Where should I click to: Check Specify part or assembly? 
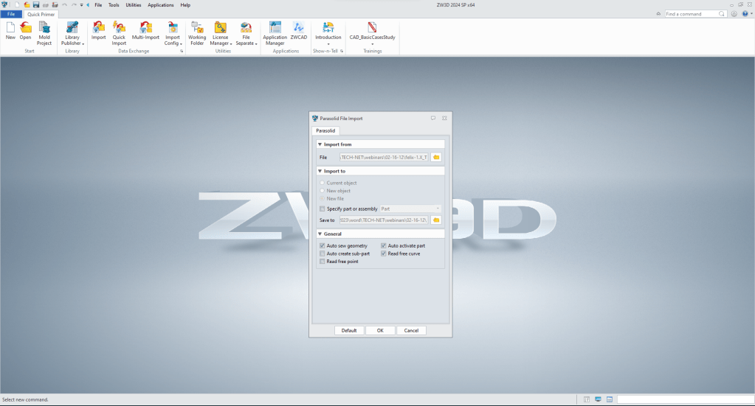[x=323, y=209]
